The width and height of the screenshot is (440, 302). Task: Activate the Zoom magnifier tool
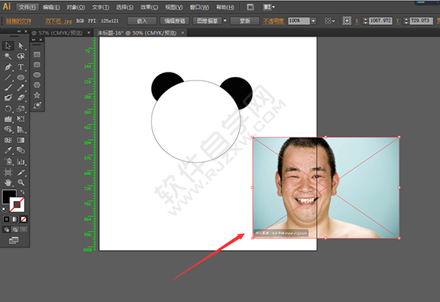[21, 182]
